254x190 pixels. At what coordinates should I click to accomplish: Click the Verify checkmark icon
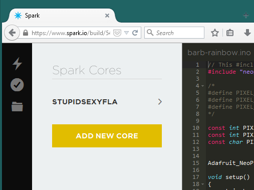(17, 85)
